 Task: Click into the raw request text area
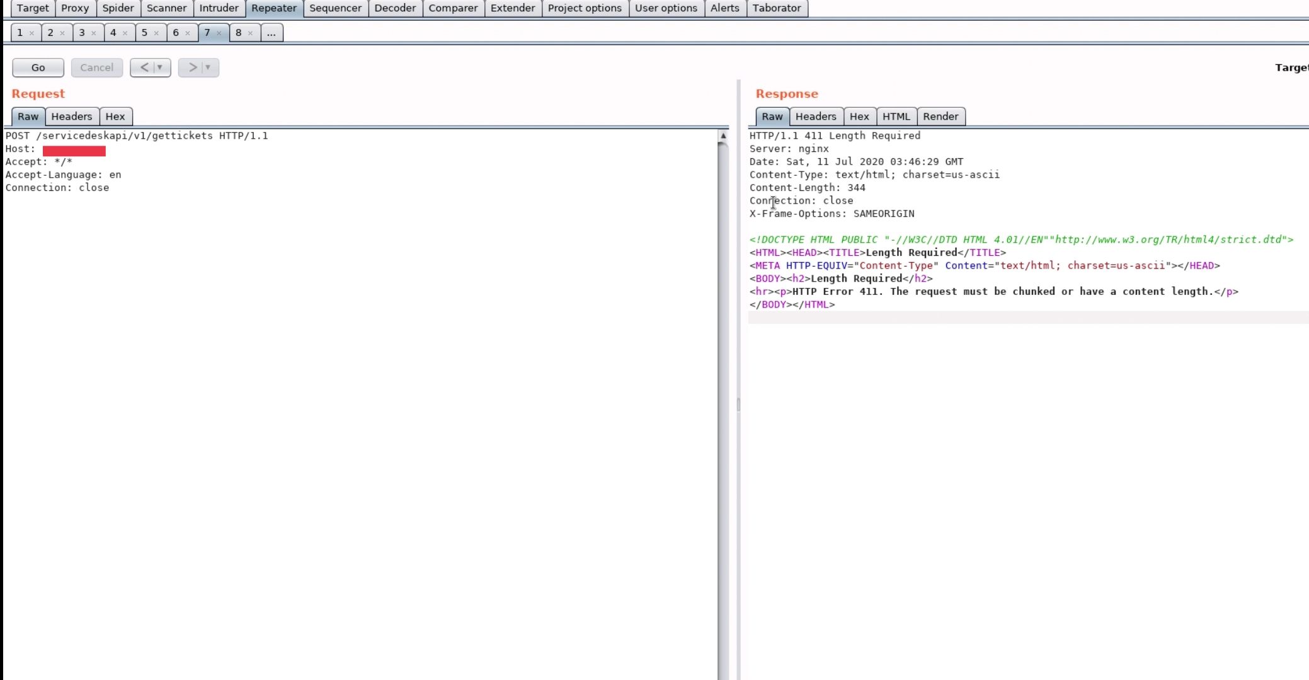point(359,378)
